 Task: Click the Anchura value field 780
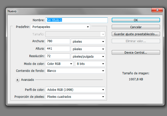point(58,41)
